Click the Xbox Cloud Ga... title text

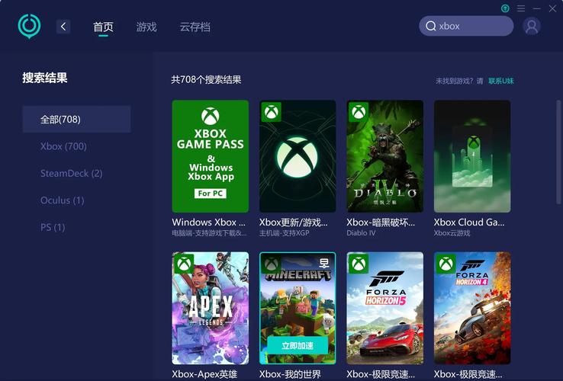pos(469,222)
